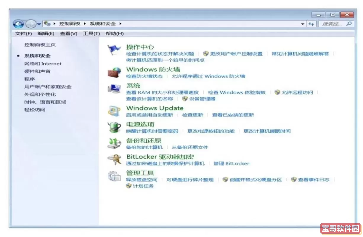Expand the arrow after 控制面板 in address bar

coord(85,24)
